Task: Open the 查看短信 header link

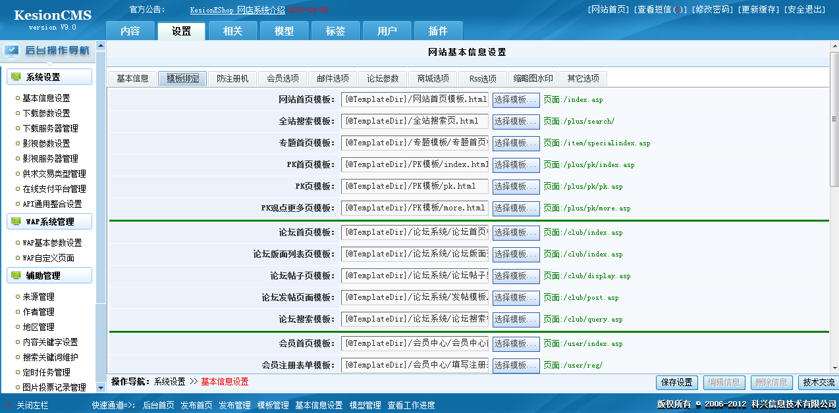Action: pos(660,10)
